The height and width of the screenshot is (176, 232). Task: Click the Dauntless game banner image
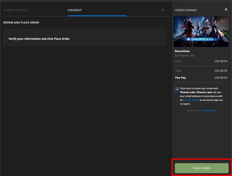point(201,31)
